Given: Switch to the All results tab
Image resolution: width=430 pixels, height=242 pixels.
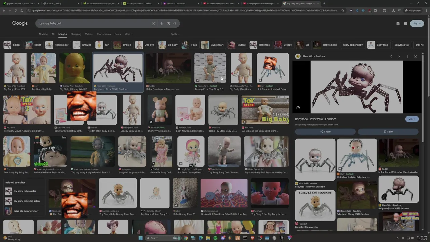Looking at the screenshot, I should click(53, 34).
